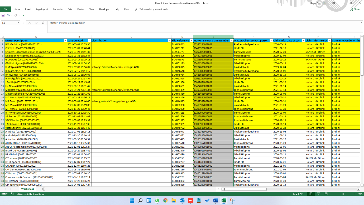Open the Insert ribbon tab
364x205 pixels.
click(x=28, y=9)
